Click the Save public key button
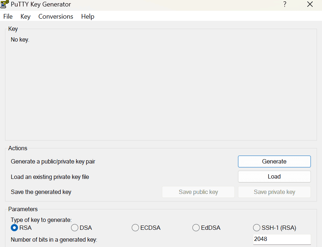Viewport: 322px width, 247px height. click(x=198, y=192)
